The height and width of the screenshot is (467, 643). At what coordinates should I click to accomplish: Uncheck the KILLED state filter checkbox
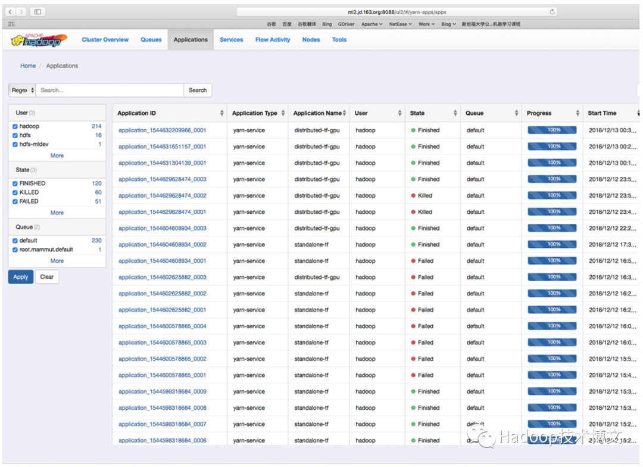15,192
